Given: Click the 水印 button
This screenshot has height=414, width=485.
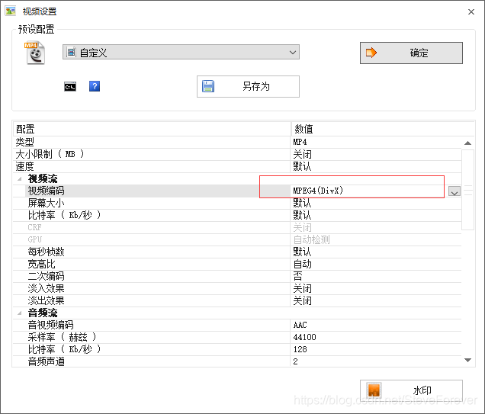Looking at the screenshot, I should tap(411, 390).
